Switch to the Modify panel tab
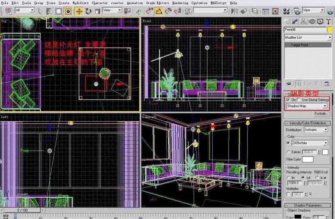This screenshot has width=335, height=219. tap(295, 22)
